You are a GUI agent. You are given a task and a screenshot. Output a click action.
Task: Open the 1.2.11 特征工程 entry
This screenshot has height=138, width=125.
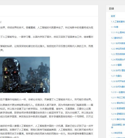click(118, 98)
